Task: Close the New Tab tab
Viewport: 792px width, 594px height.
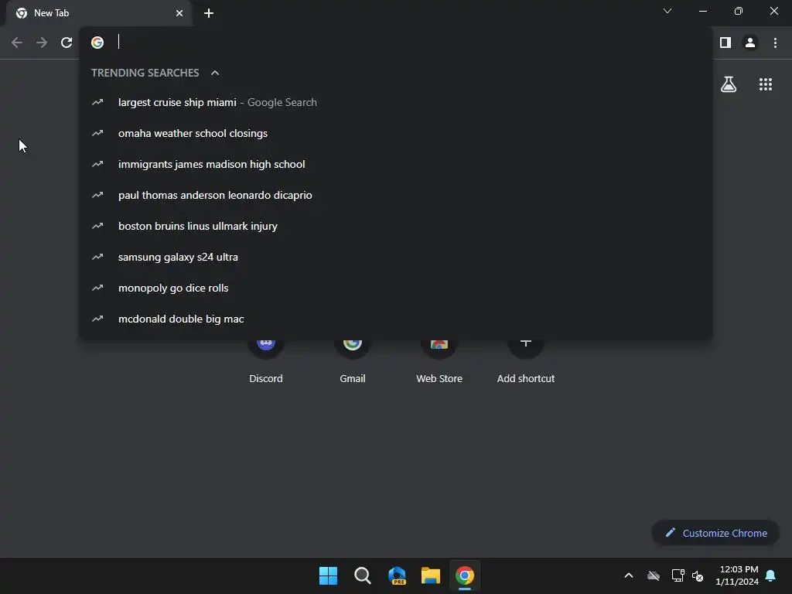Action: coord(179,13)
